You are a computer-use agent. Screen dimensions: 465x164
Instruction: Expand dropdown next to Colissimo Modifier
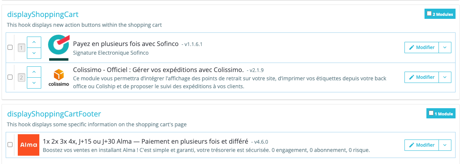coord(445,77)
